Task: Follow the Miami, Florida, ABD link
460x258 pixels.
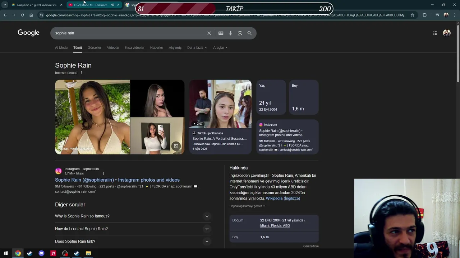Action: [275, 226]
